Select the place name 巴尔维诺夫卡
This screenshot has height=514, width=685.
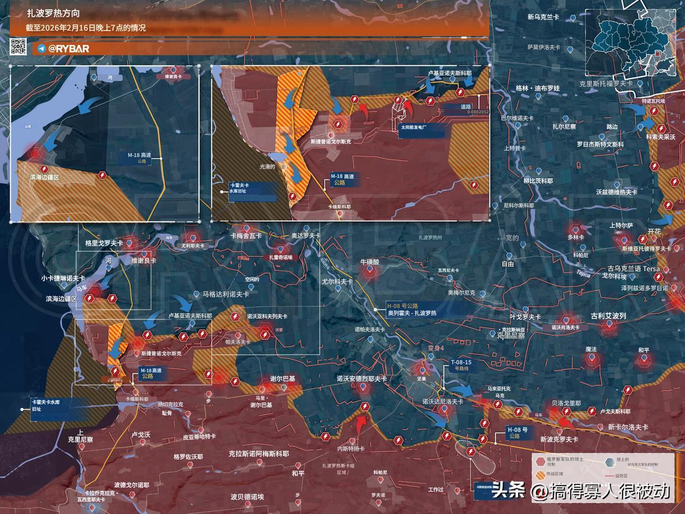tap(517, 118)
